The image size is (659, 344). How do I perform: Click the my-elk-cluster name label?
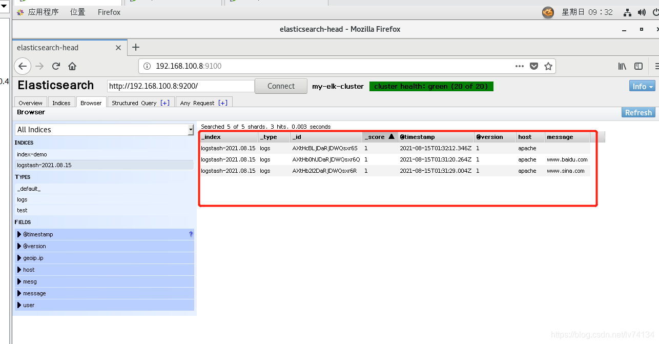[x=338, y=86]
